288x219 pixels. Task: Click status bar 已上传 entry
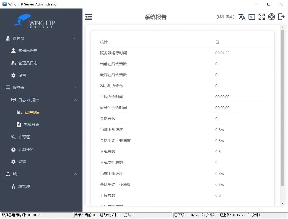click(240, 215)
